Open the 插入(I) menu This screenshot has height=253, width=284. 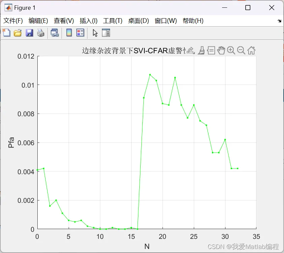88,21
